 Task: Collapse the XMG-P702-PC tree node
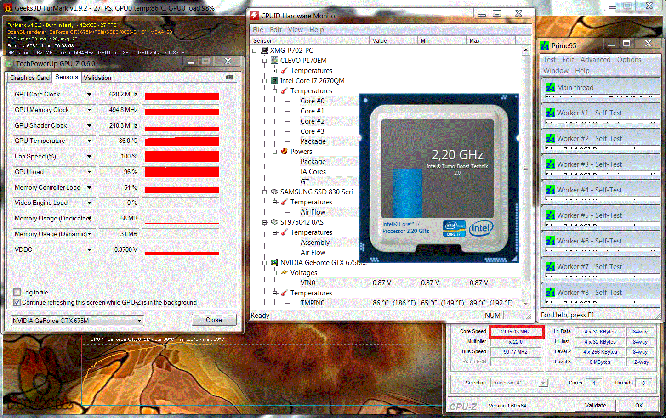[255, 51]
